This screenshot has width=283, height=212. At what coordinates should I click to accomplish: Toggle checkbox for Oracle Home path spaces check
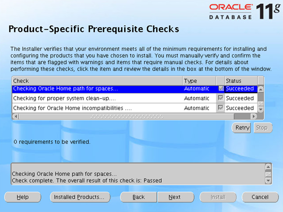[x=221, y=88]
